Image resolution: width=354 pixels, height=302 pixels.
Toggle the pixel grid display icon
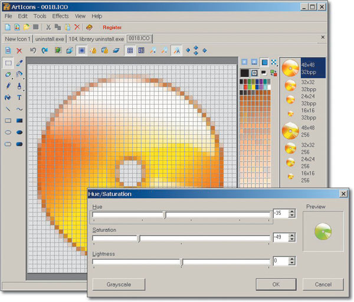[x=130, y=51]
